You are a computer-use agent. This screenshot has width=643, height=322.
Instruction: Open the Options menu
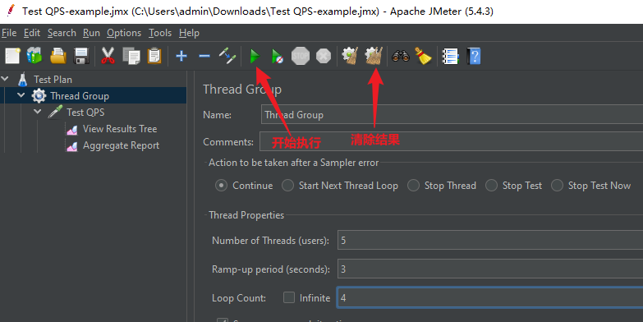(124, 33)
